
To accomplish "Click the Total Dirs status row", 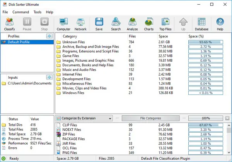I will (27, 125).
